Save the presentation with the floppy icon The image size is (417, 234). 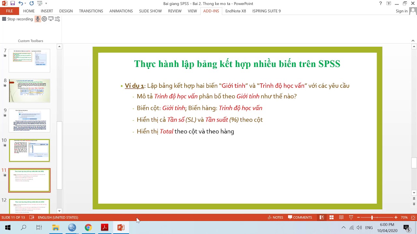pyautogui.click(x=13, y=3)
